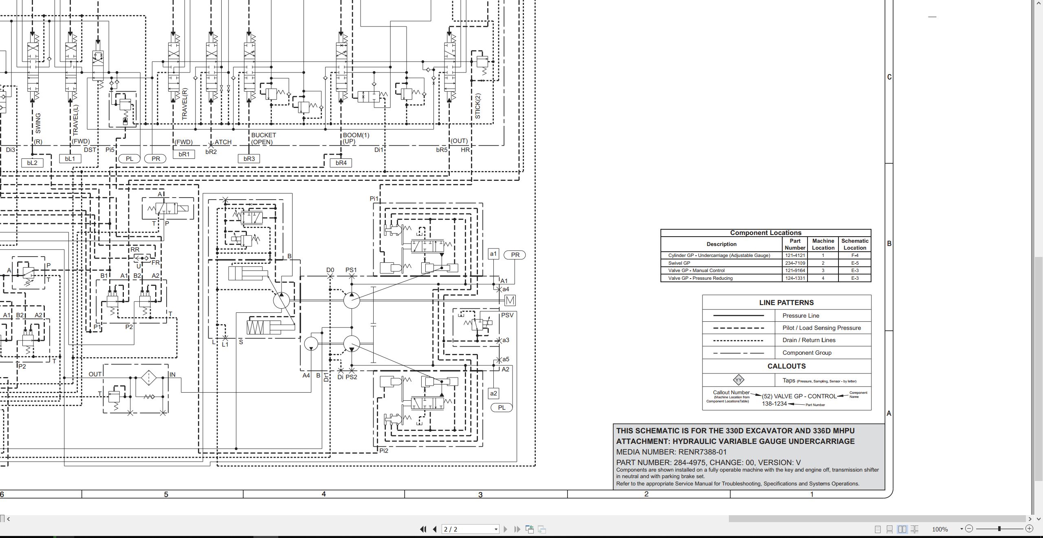Click the 'Swivel GP' table row description
The width and height of the screenshot is (1043, 538).
679,263
